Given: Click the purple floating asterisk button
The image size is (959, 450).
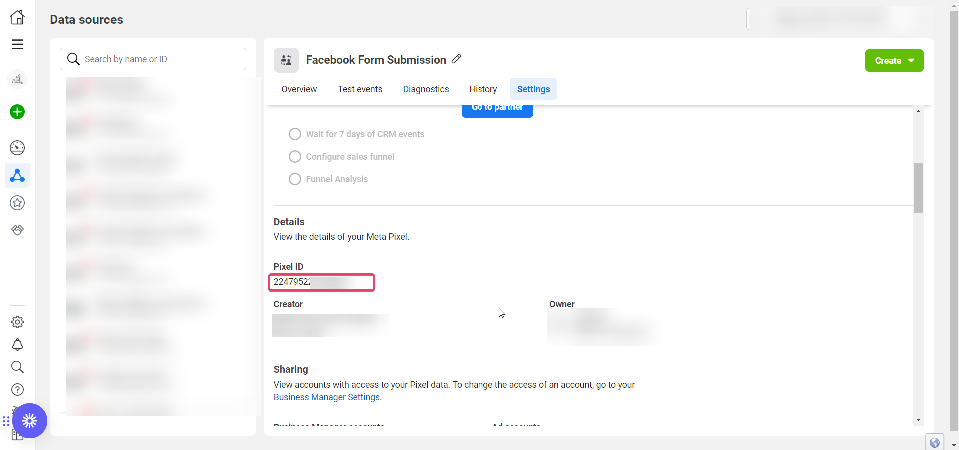Looking at the screenshot, I should click(30, 421).
